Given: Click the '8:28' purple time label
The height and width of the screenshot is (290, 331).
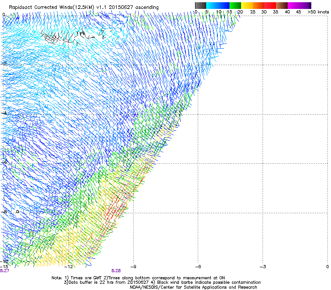Looking at the screenshot, I should [x=116, y=271].
